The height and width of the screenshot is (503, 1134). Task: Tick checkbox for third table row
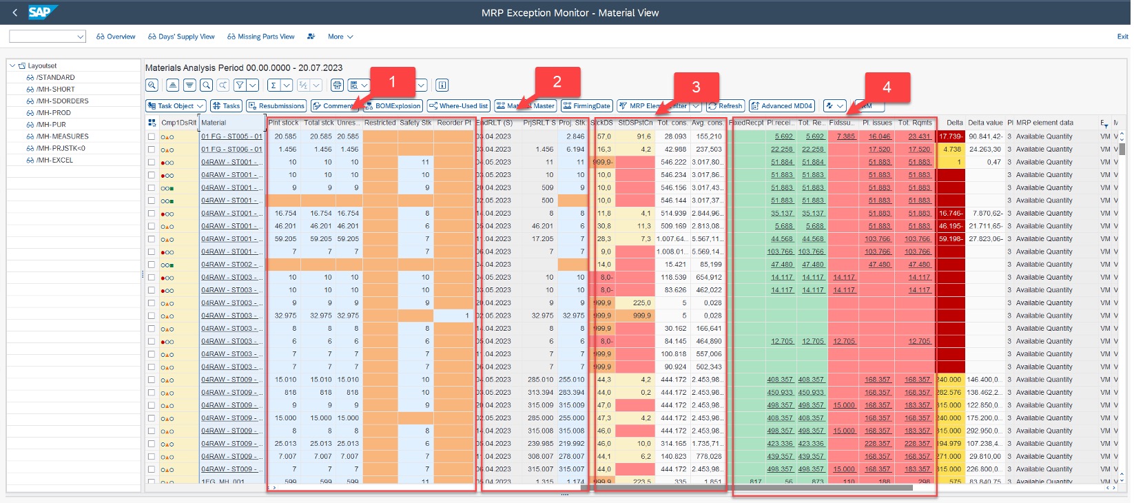click(x=152, y=162)
